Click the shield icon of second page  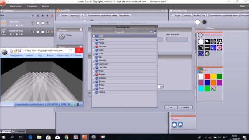[x=4, y=32]
